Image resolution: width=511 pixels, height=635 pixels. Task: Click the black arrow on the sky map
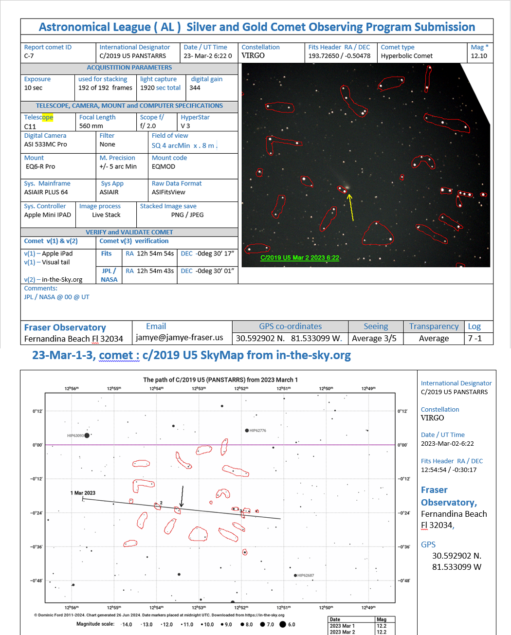(182, 496)
